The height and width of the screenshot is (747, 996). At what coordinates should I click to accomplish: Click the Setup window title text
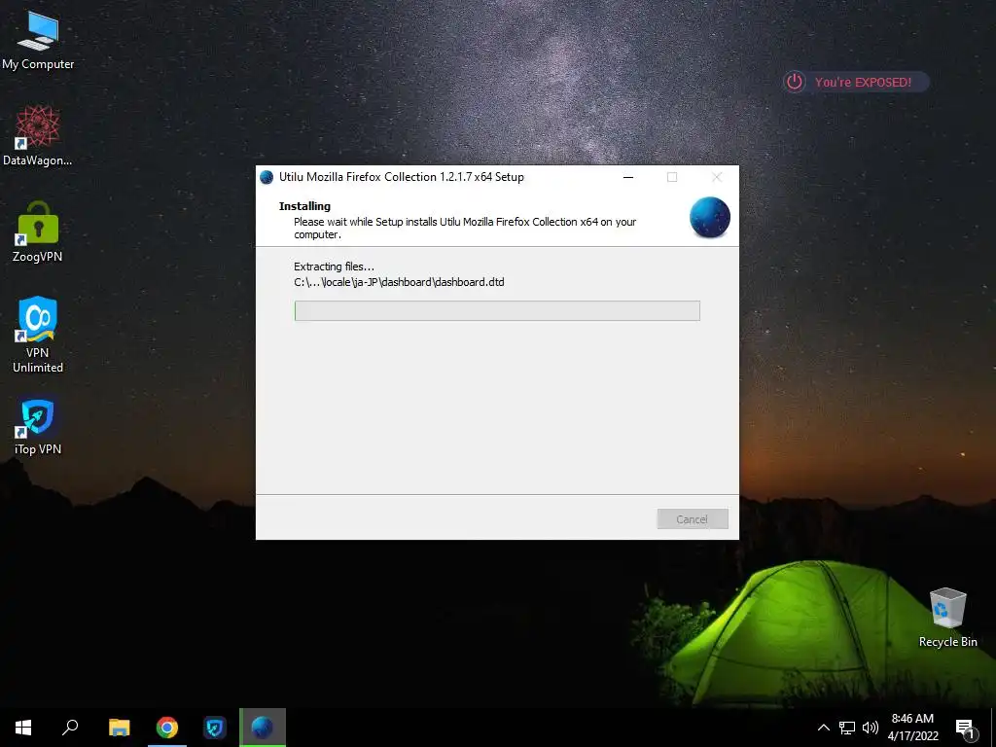pyautogui.click(x=402, y=177)
